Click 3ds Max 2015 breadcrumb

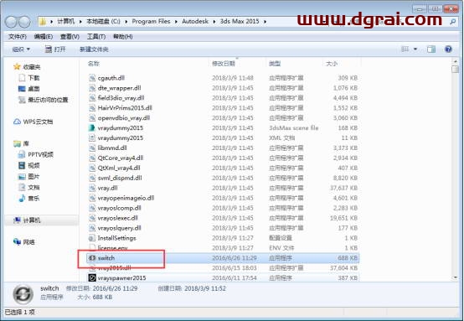(x=240, y=21)
